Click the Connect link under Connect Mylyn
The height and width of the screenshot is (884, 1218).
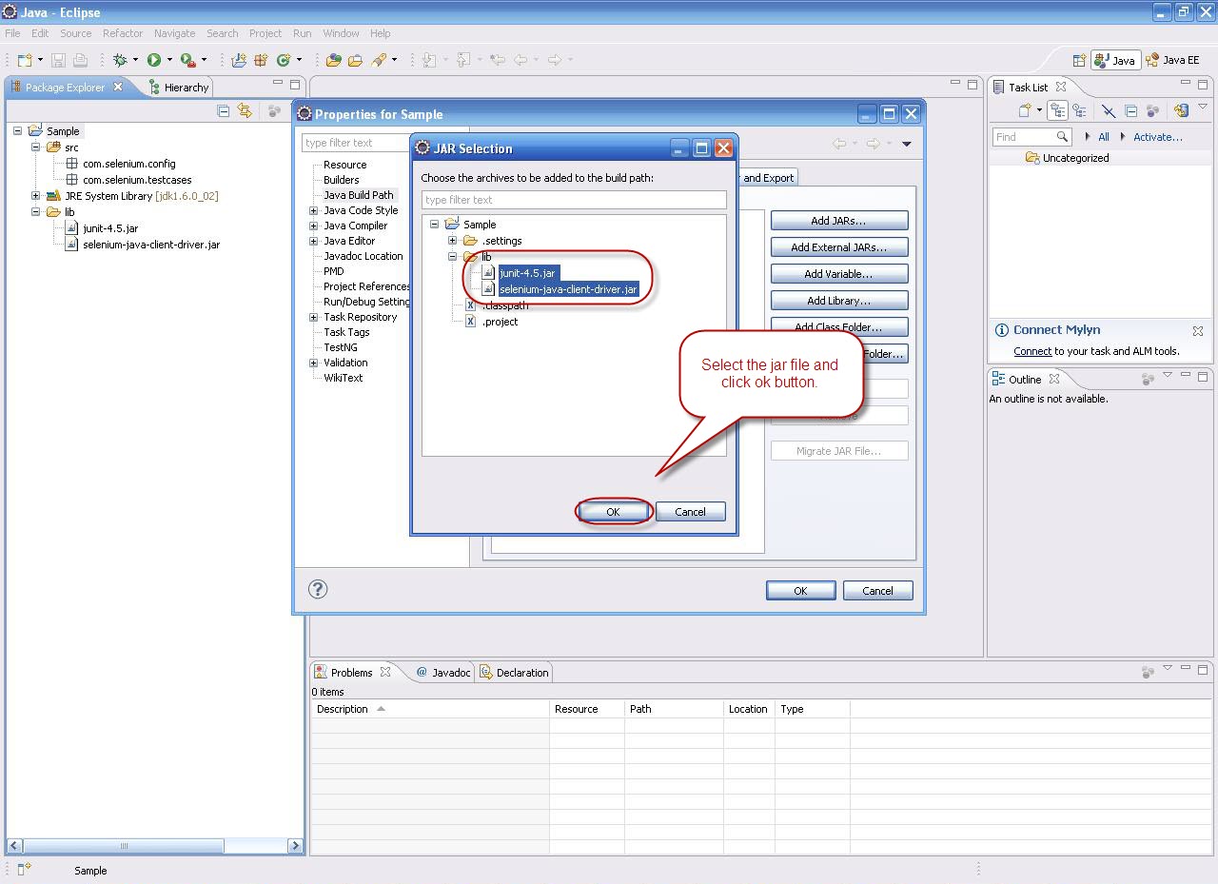(1034, 349)
